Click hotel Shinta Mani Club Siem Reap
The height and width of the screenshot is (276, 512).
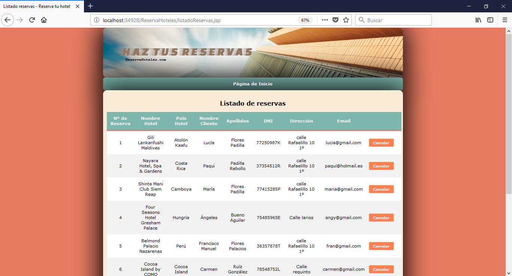(x=150, y=189)
